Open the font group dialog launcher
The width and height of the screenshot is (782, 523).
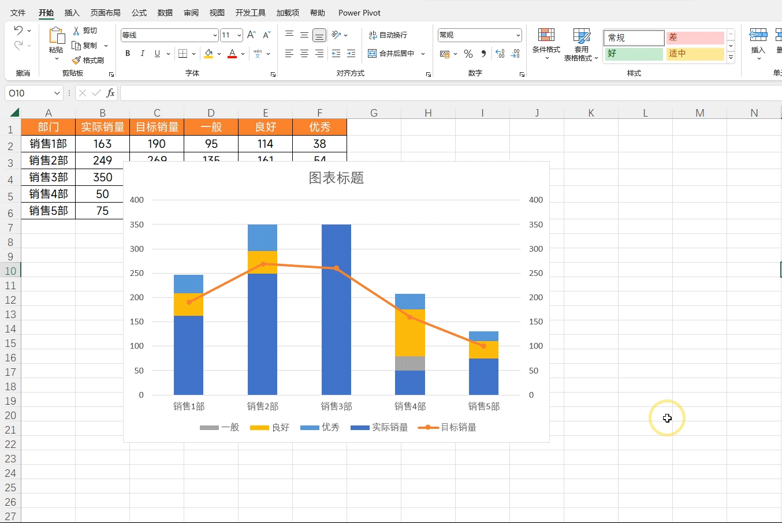[273, 74]
